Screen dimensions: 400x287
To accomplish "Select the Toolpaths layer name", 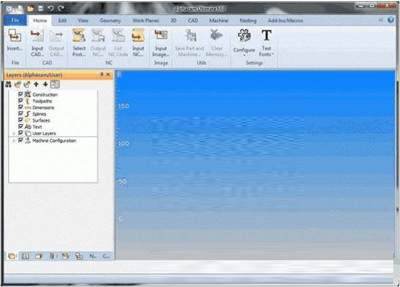I will (x=42, y=101).
